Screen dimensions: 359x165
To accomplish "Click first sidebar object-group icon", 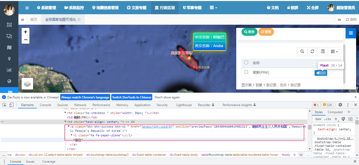I will tap(9, 25).
